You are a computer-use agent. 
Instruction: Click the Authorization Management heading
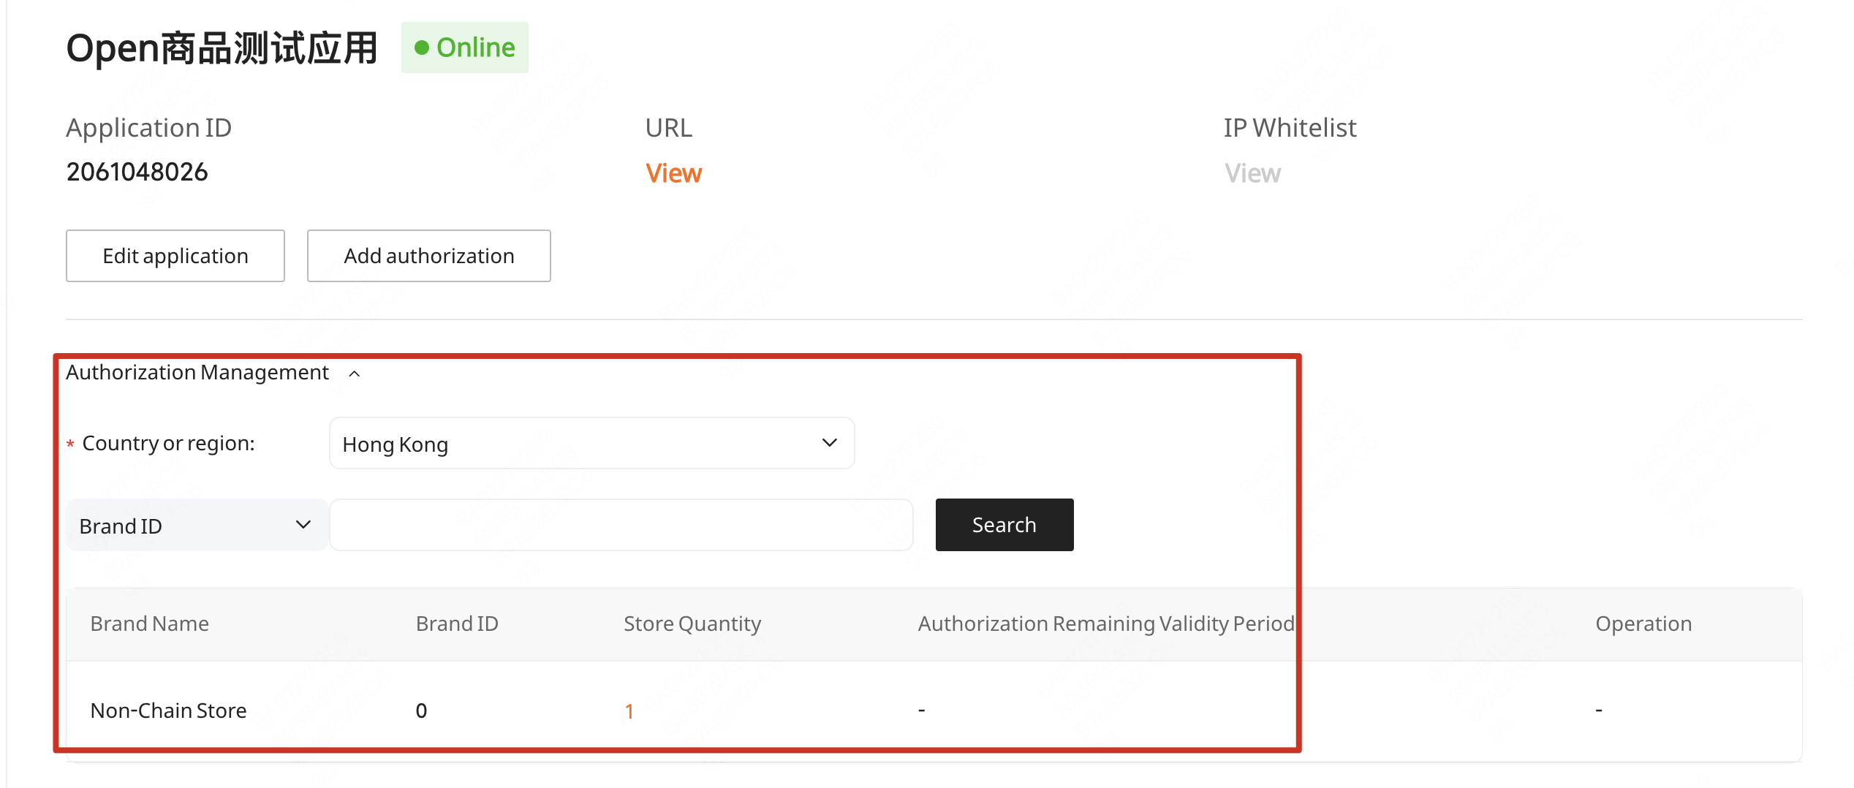[x=197, y=373]
